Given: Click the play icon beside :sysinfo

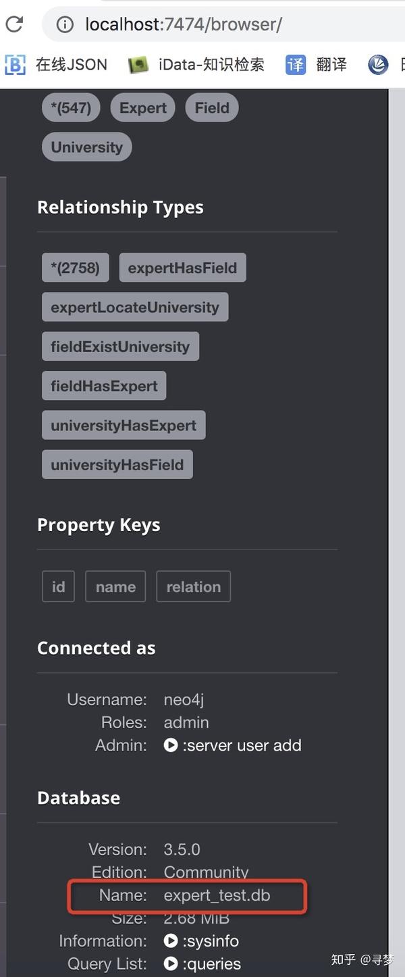Looking at the screenshot, I should click(171, 941).
